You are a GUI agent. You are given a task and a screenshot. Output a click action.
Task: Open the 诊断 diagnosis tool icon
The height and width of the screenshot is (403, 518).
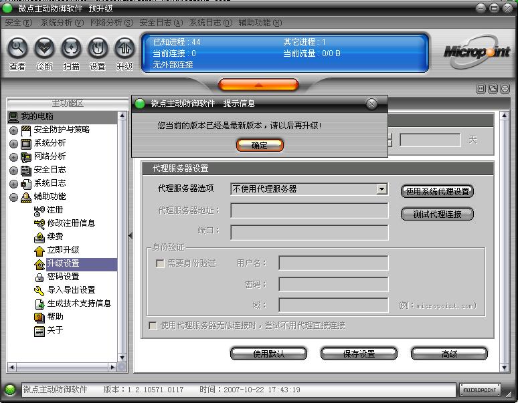click(x=44, y=48)
